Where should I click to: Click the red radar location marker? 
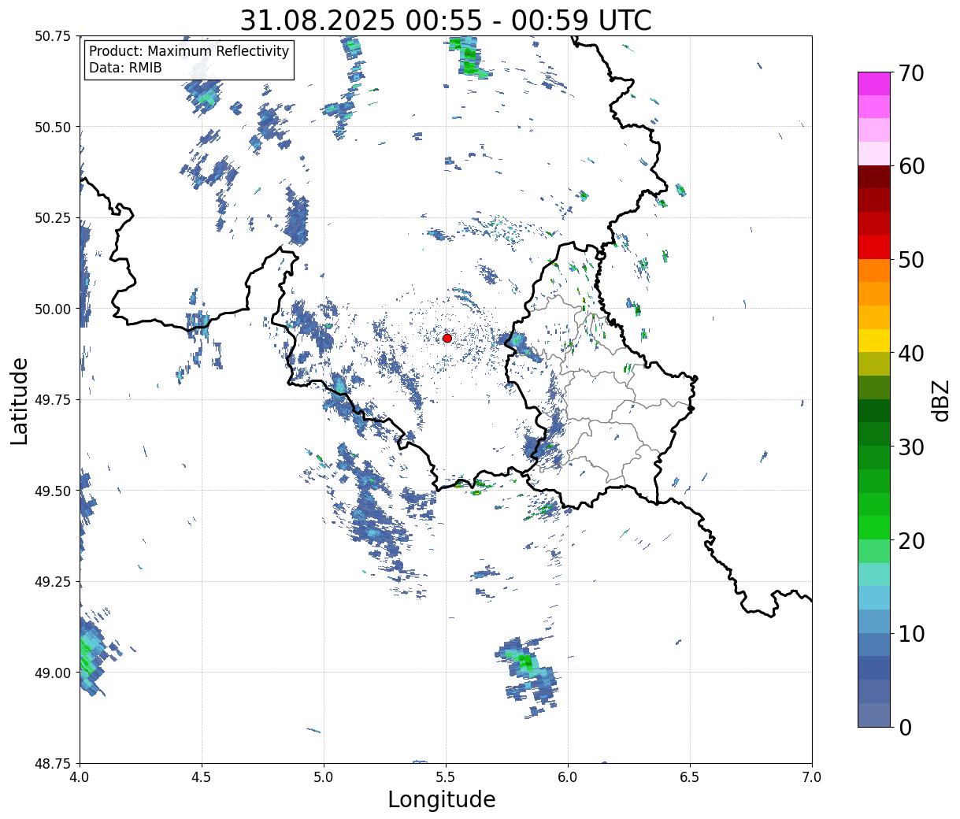447,338
